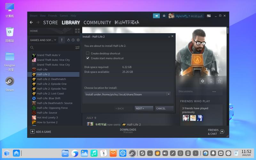Open Friends & Chat plus icon

222,132
